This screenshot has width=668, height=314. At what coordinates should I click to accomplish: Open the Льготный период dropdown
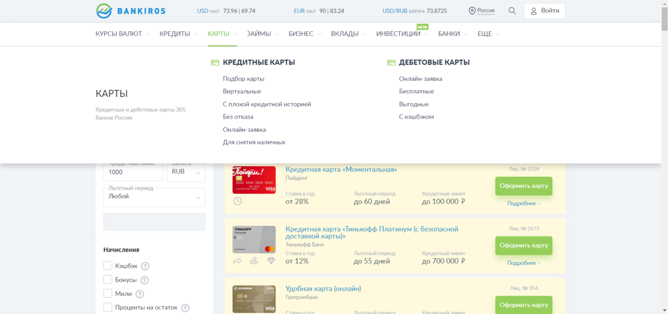tap(154, 197)
